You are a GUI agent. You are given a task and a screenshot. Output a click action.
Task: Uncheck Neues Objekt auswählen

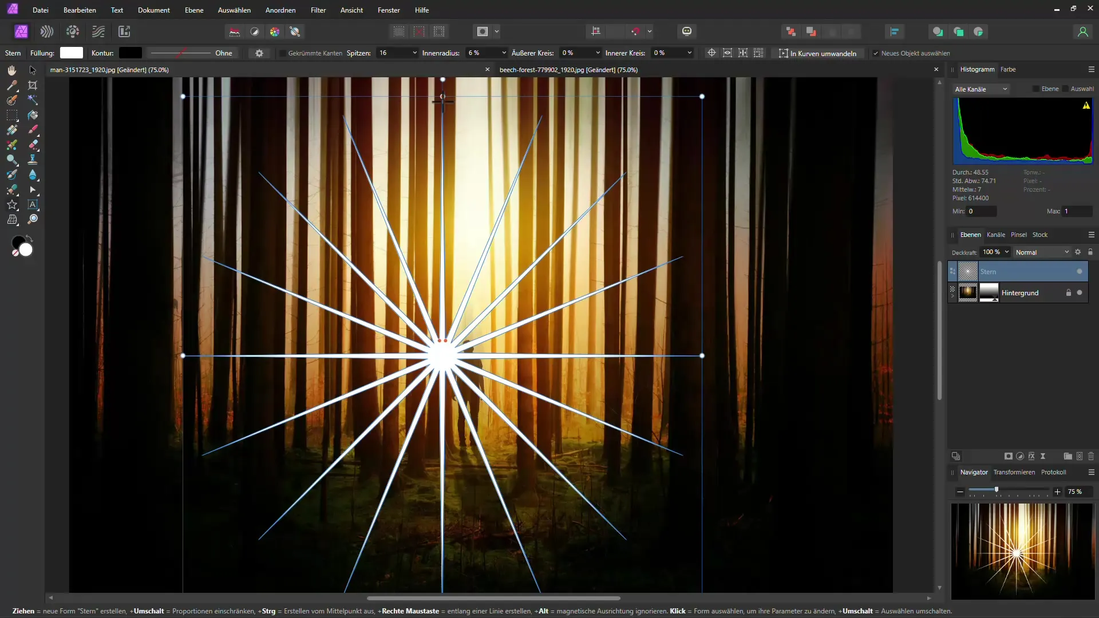[875, 53]
